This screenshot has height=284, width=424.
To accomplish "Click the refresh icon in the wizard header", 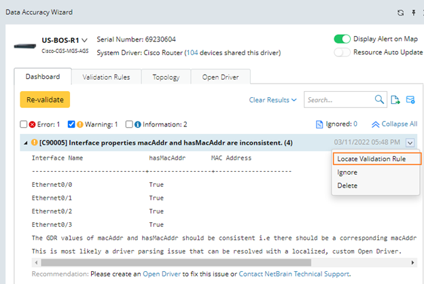I will 400,13.
